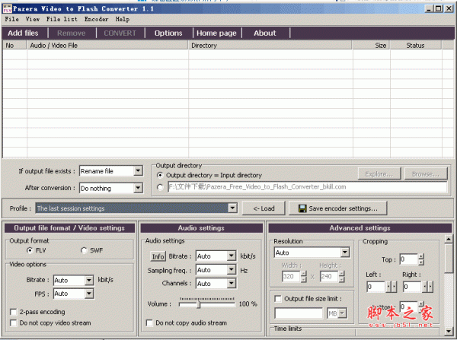
Task: Expand the MB unit dropdown
Action: (x=343, y=313)
